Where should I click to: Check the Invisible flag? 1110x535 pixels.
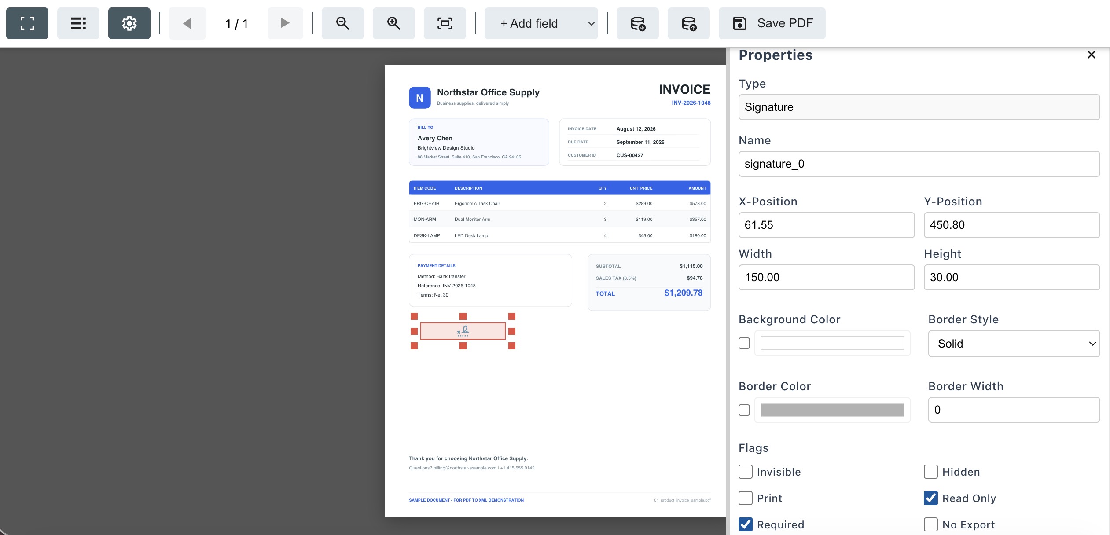tap(746, 472)
